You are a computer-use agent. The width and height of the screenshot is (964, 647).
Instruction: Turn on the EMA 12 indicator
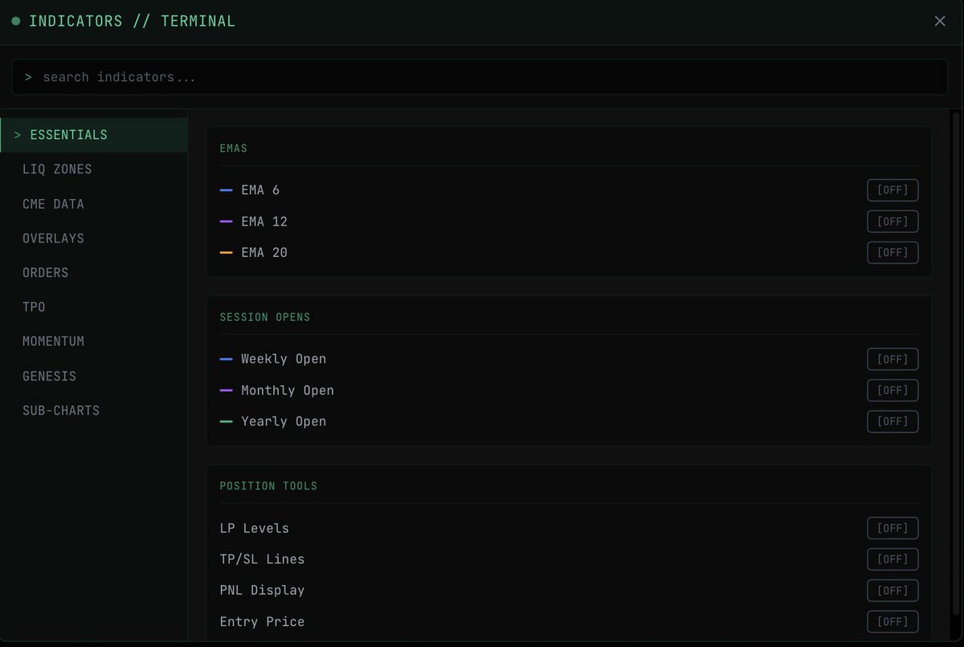coord(893,222)
